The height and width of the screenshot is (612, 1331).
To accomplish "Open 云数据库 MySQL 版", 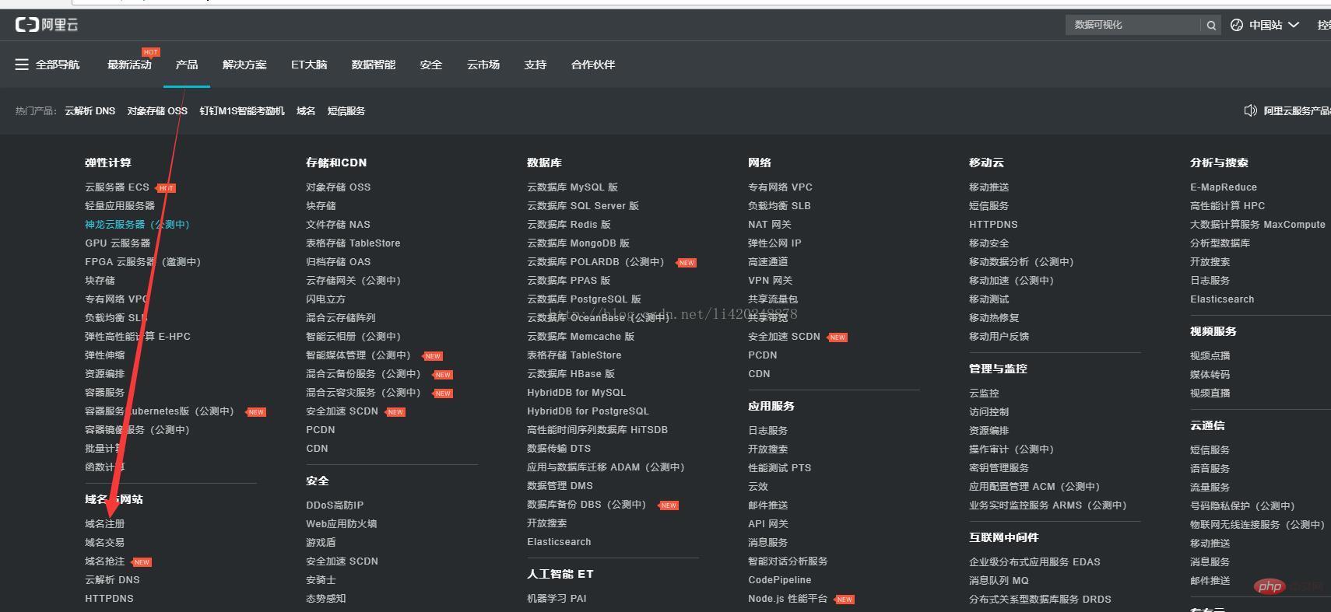I will (x=572, y=187).
